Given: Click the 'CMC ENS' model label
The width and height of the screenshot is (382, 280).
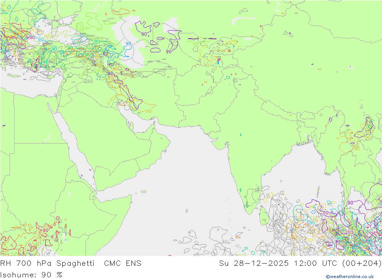Looking at the screenshot, I should 123,264.
